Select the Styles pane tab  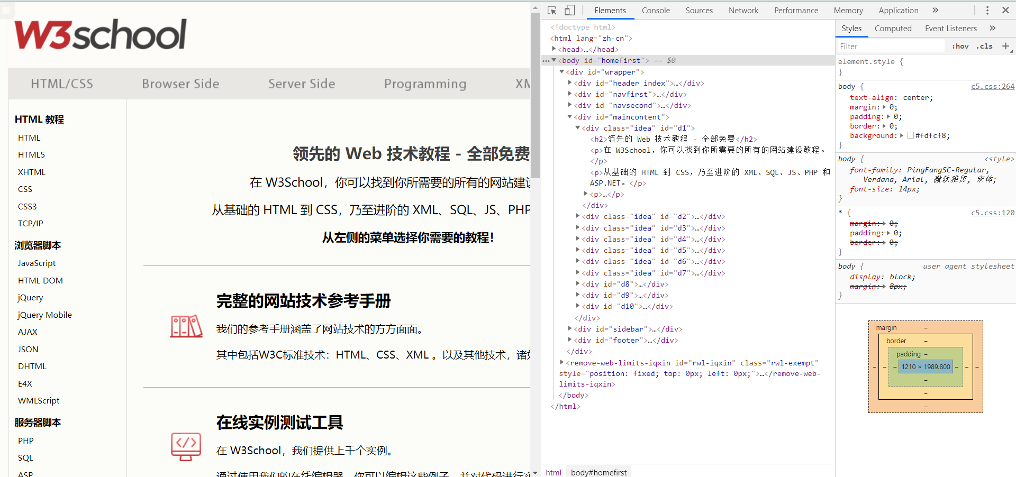pyautogui.click(x=851, y=29)
